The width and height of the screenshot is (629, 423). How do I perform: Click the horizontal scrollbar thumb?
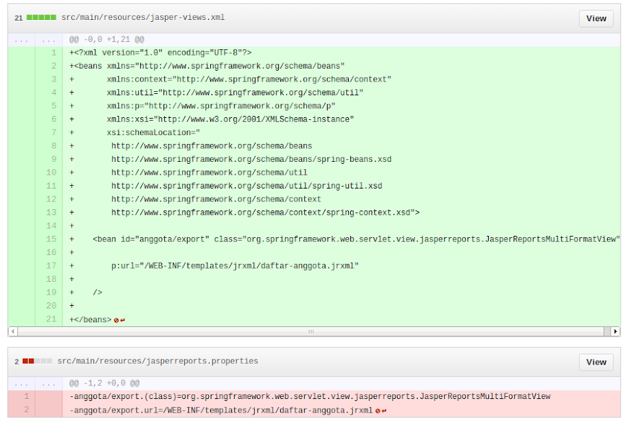coord(311,331)
